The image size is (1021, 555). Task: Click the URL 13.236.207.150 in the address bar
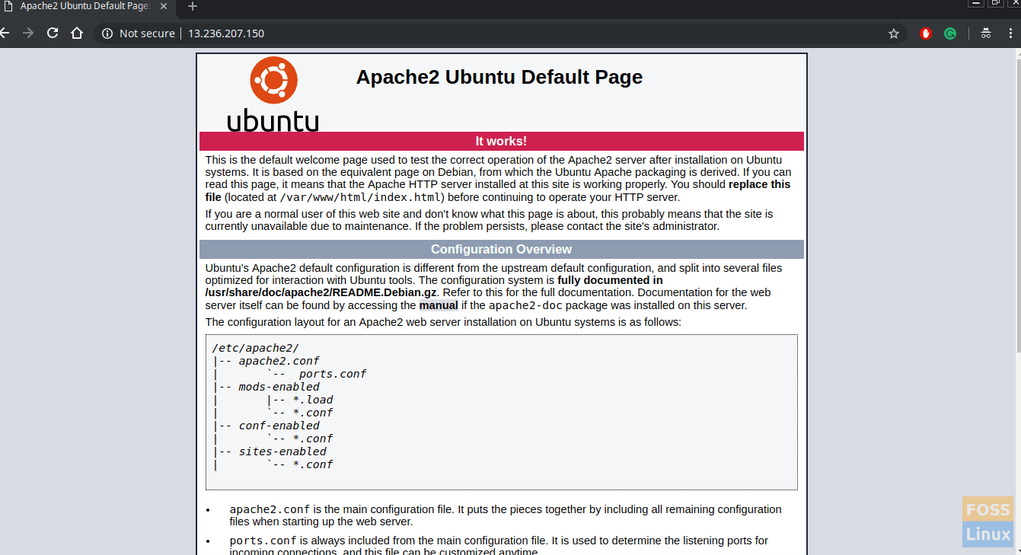226,33
